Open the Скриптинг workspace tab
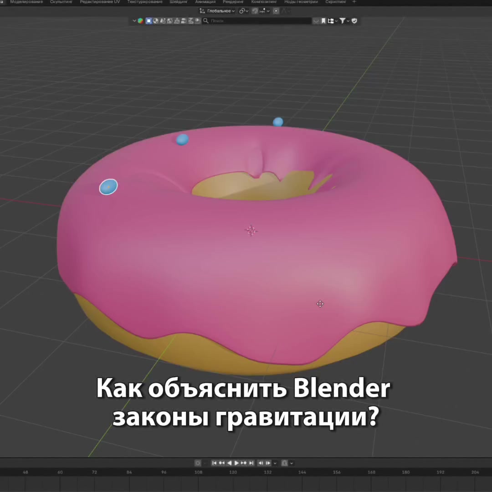The image size is (492, 492). [x=335, y=2]
